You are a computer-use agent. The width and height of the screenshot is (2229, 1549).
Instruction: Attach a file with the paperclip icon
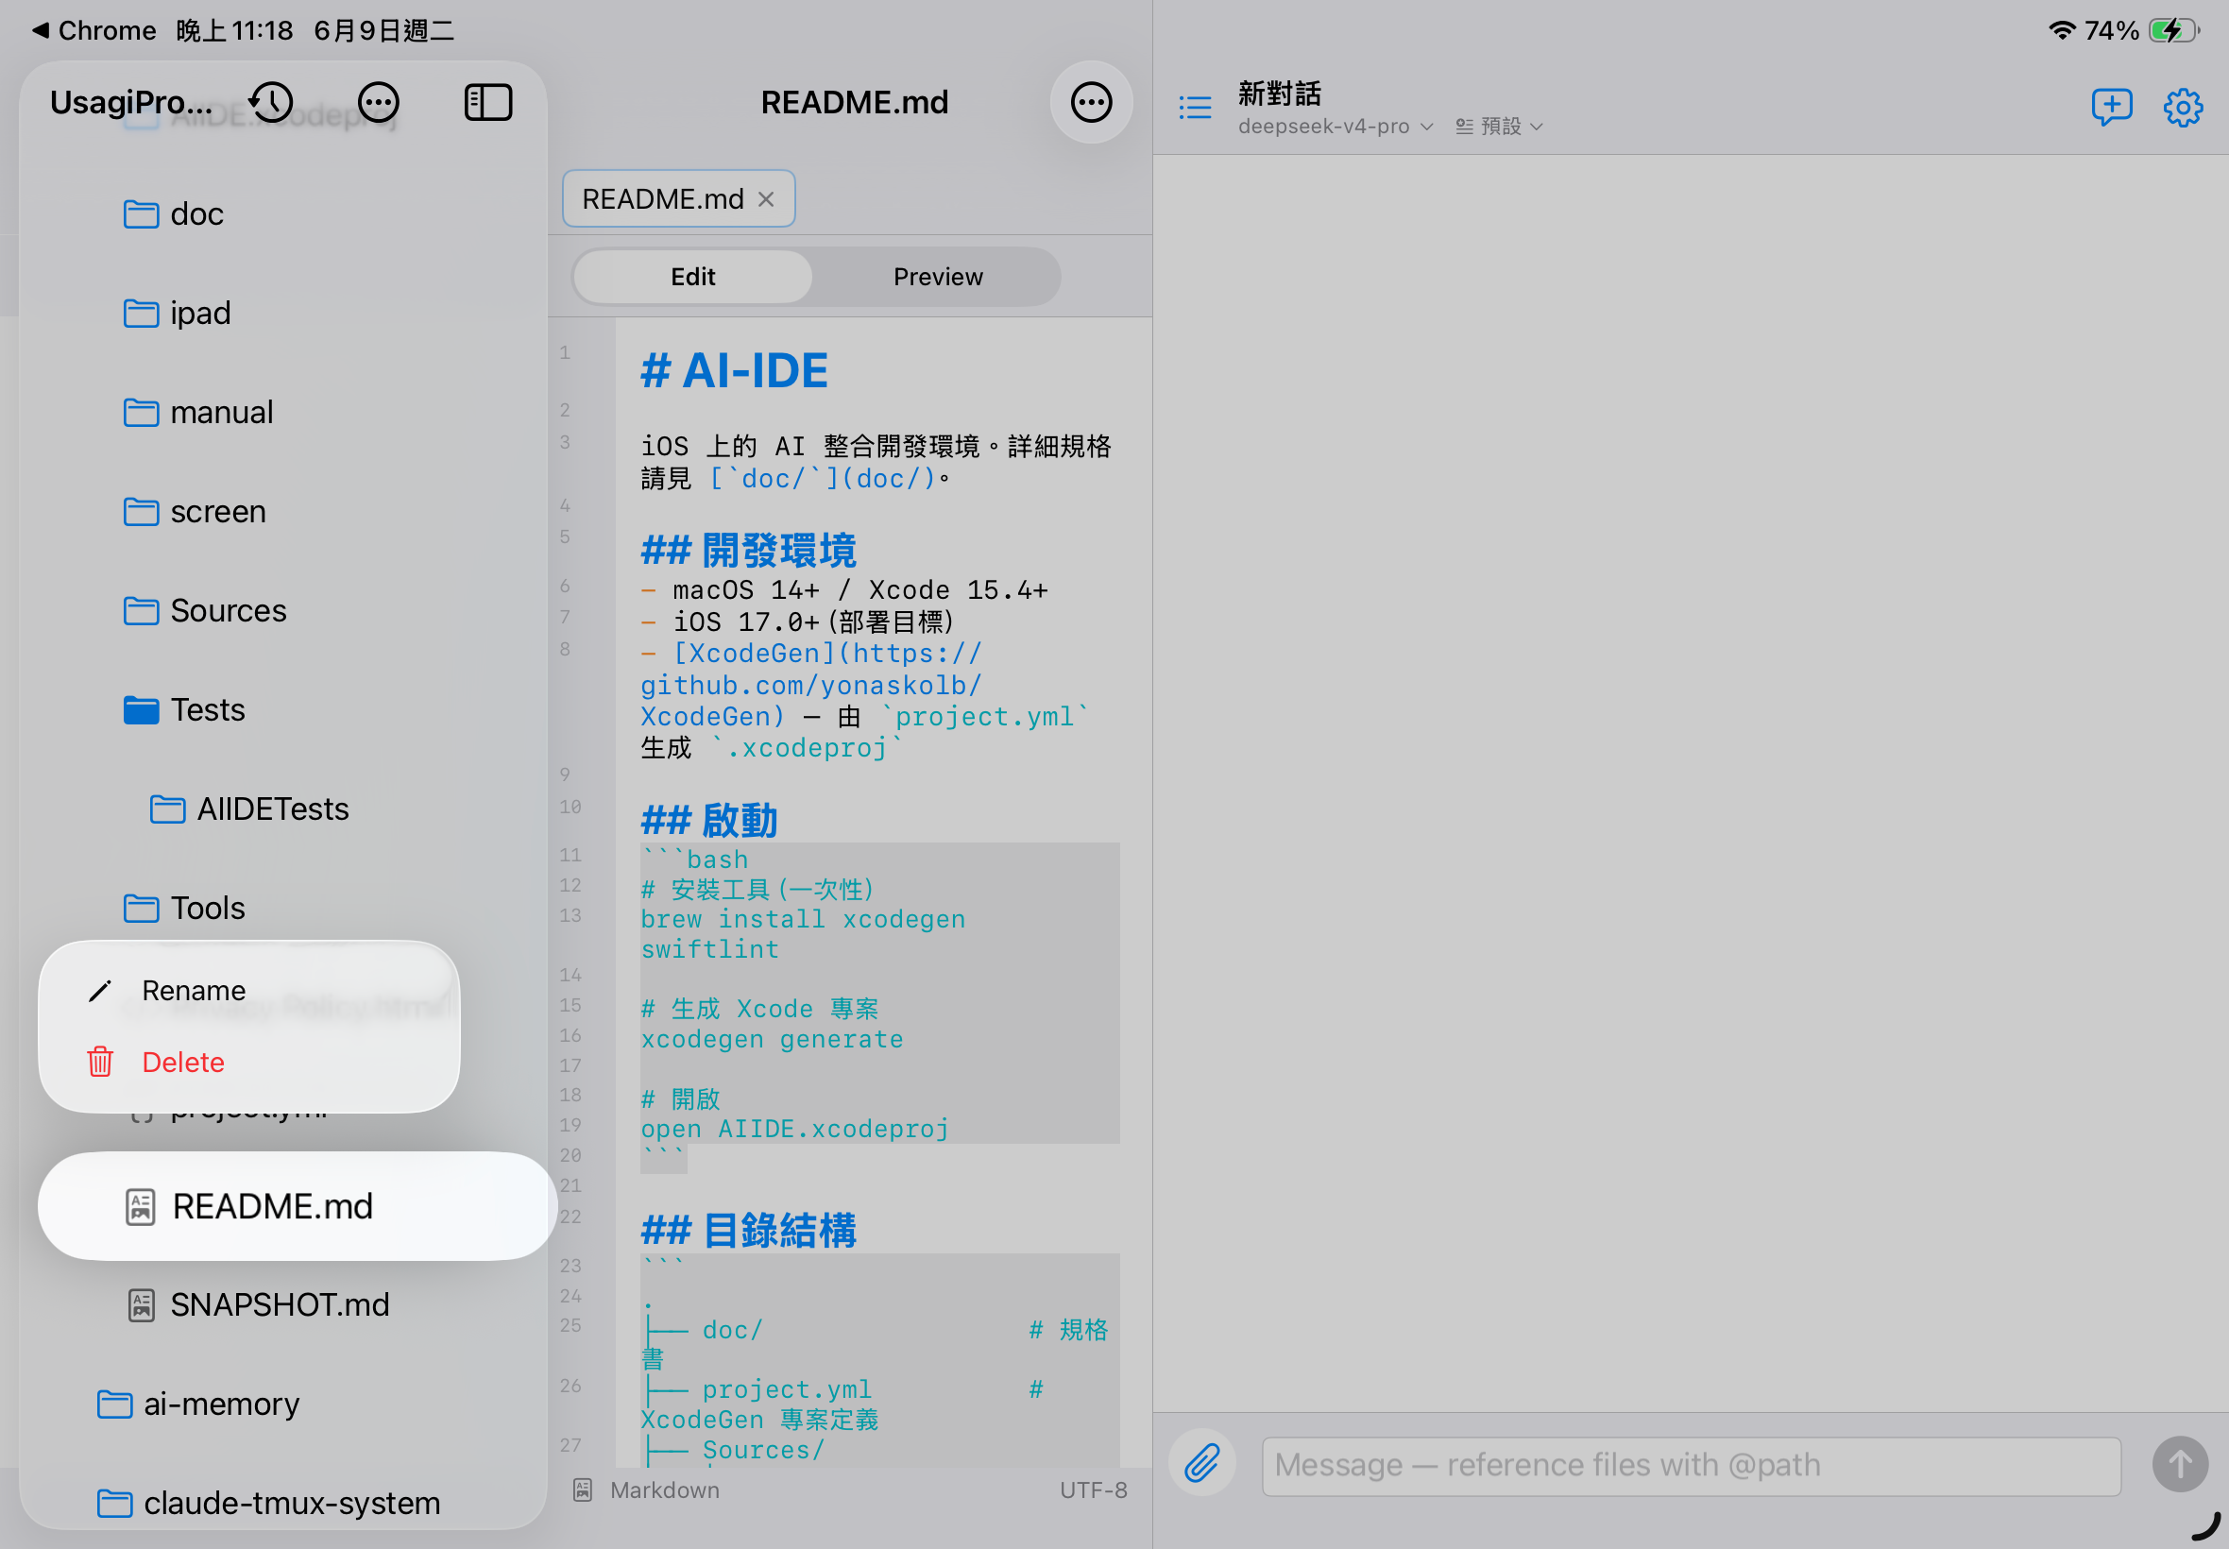[1201, 1463]
